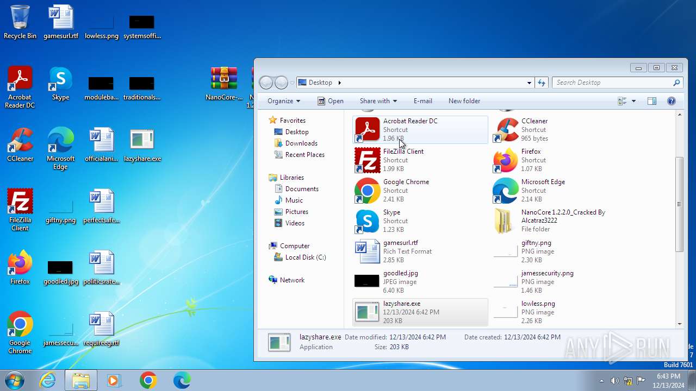
Task: Click scrollbar down arrow in file list
Action: 679,324
